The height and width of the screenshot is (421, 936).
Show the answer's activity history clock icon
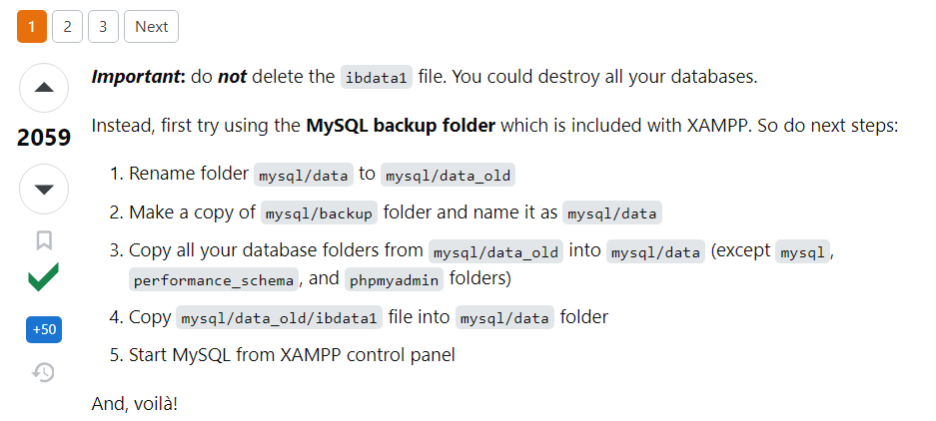tap(44, 372)
